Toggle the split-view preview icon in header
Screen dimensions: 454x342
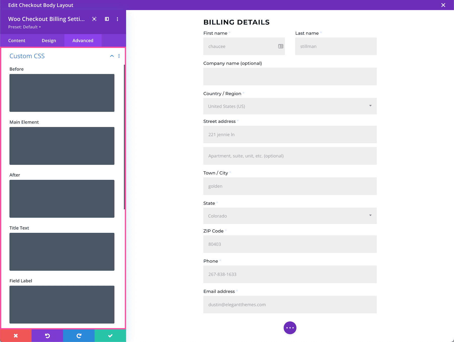107,19
